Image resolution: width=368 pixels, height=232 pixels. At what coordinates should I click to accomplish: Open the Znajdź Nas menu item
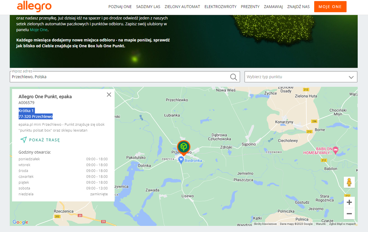coord(298,7)
